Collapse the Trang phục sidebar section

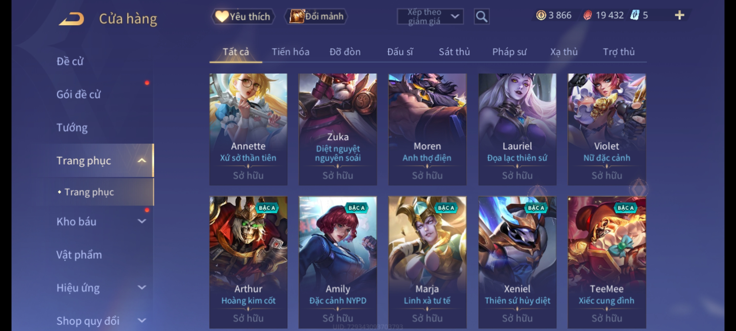pos(142,161)
